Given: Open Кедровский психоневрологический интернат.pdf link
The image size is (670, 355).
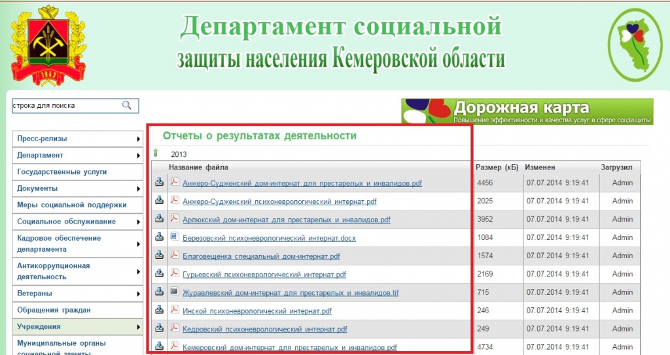Looking at the screenshot, I should 265,330.
